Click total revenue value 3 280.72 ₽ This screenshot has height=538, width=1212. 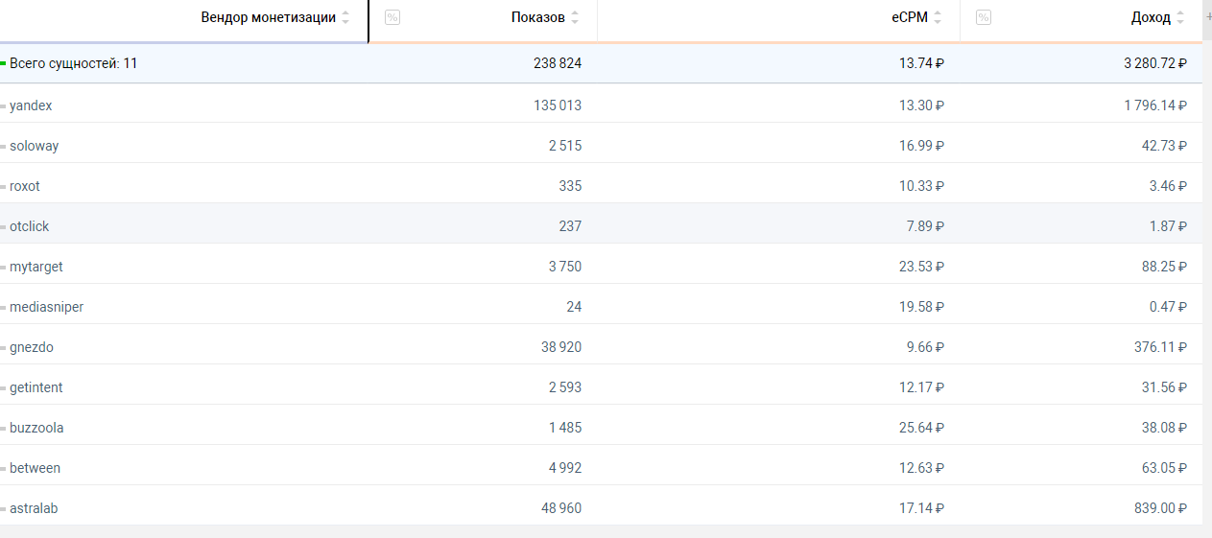coord(1155,63)
